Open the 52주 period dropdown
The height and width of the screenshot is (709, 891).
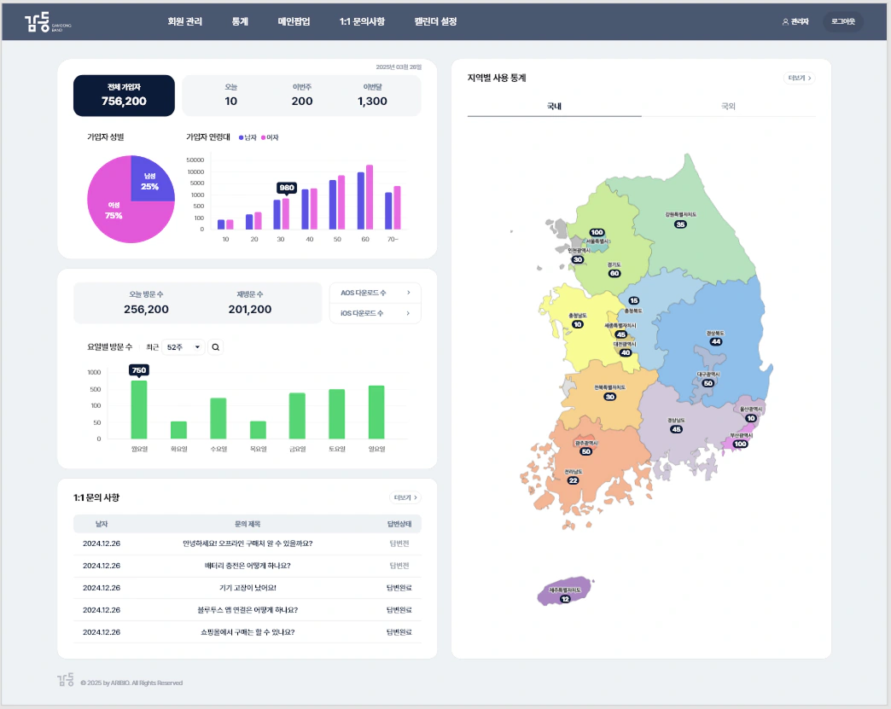(183, 347)
